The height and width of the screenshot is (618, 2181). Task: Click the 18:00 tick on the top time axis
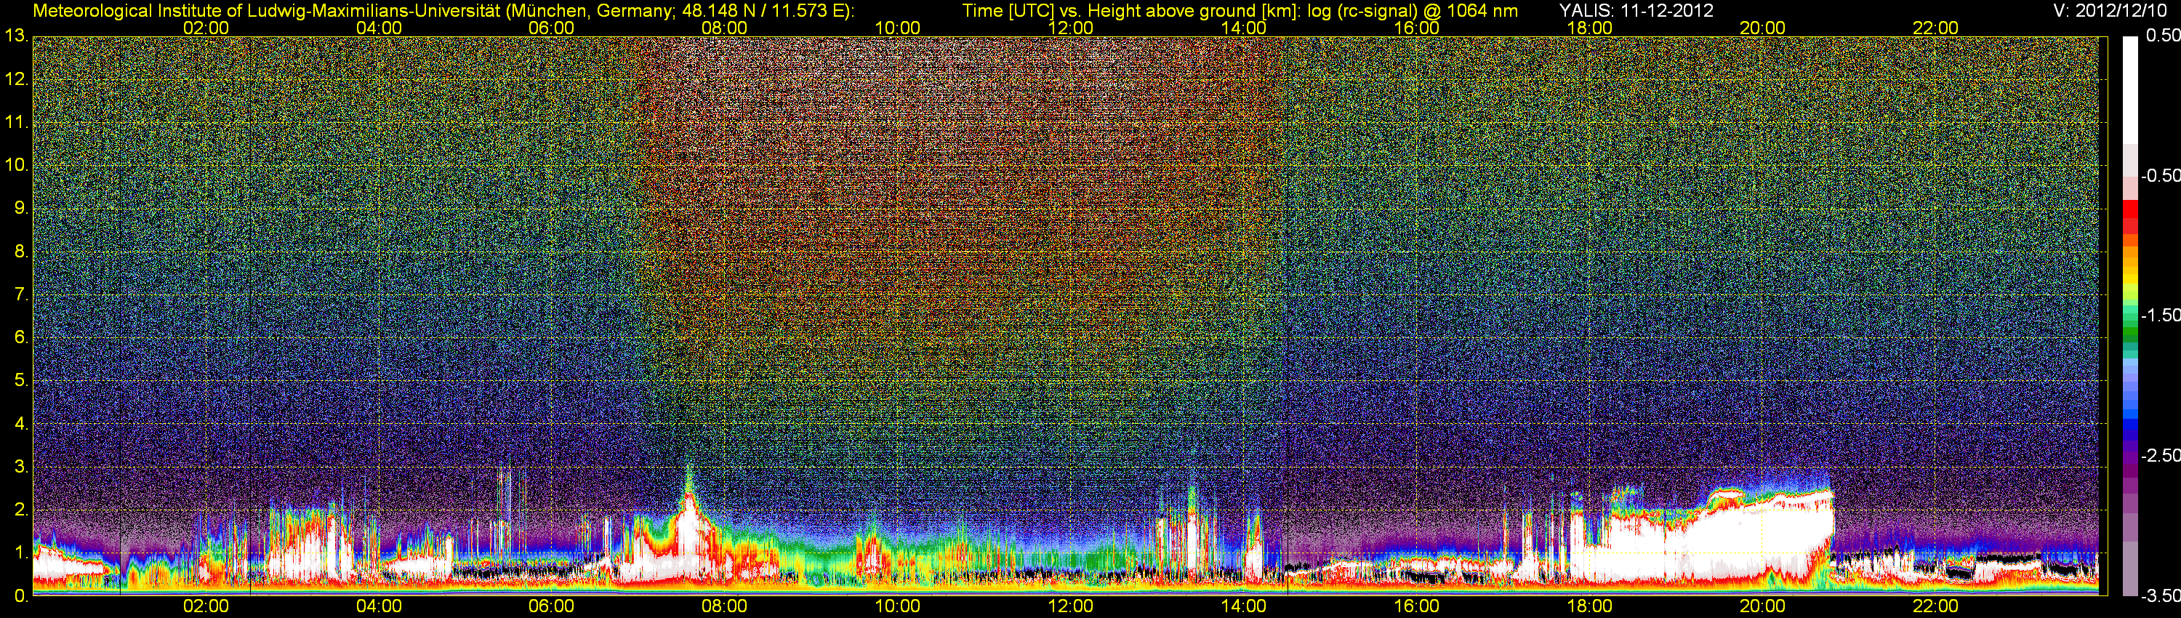point(1589,28)
